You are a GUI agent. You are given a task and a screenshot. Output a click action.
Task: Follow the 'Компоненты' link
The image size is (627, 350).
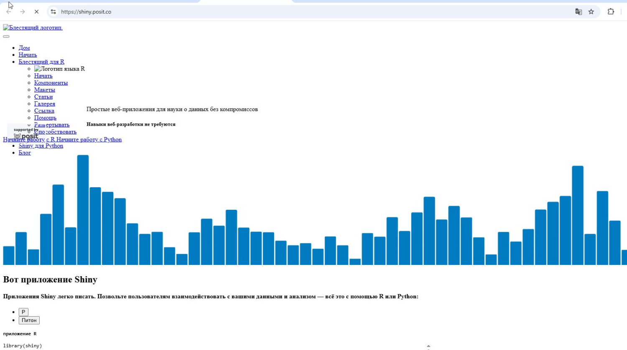(x=51, y=83)
